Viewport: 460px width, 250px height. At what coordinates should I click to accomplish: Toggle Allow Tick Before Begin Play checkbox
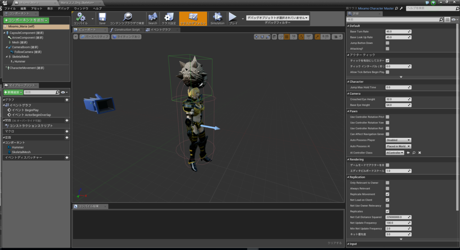click(x=388, y=72)
